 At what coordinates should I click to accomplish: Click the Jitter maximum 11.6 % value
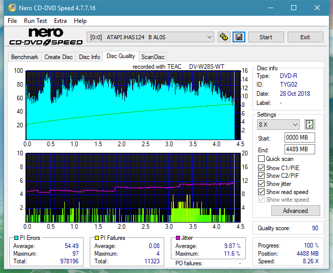coord(232,254)
